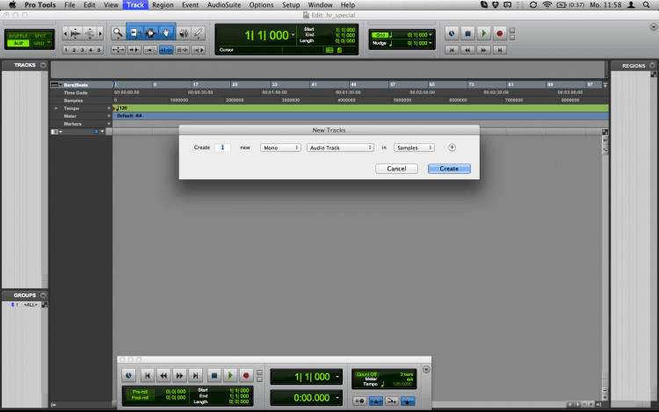Add row with plus button in New Tracks
The height and width of the screenshot is (412, 659).
tap(452, 148)
